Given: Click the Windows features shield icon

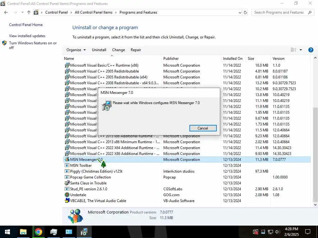Looking at the screenshot, I should pyautogui.click(x=4, y=43).
